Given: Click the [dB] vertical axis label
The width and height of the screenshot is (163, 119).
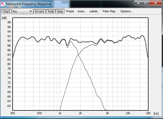Looking at the screenshot, I should coord(4,18).
